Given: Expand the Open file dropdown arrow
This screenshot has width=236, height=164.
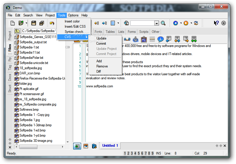Looking at the screenshot, I should click(x=26, y=23).
